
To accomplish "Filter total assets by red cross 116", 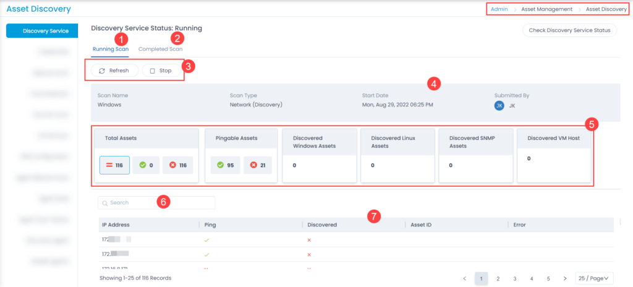I will click(x=178, y=165).
